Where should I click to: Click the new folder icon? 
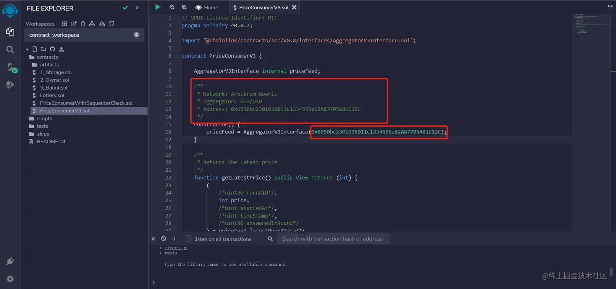pos(43,49)
